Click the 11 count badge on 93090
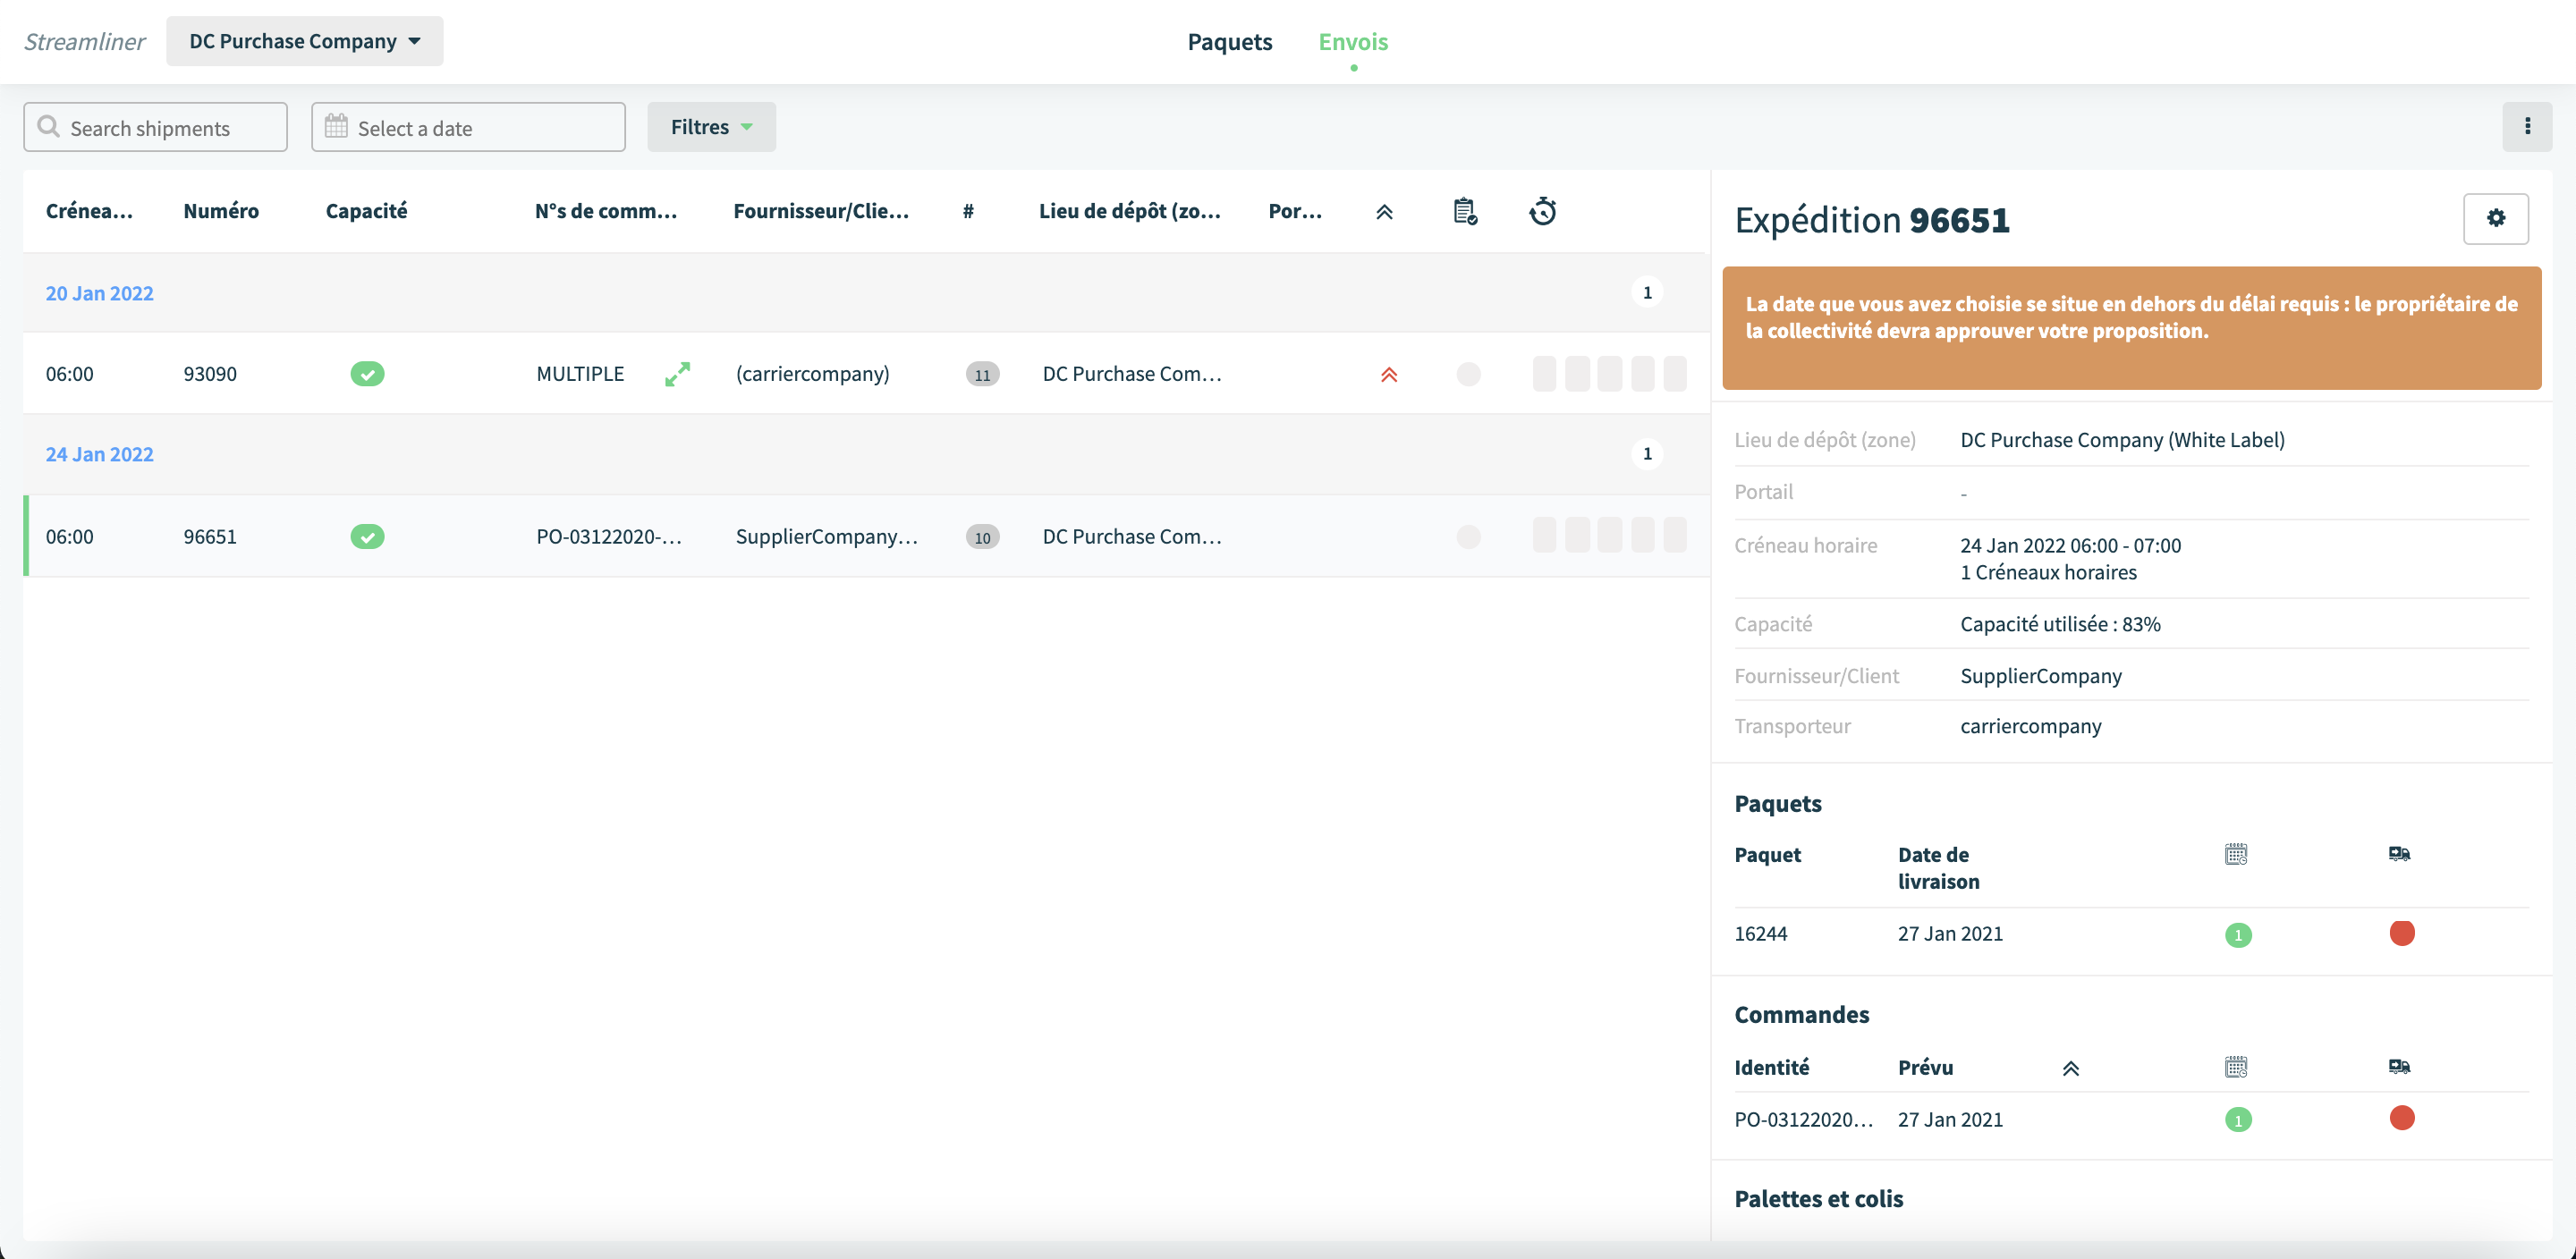 point(982,374)
